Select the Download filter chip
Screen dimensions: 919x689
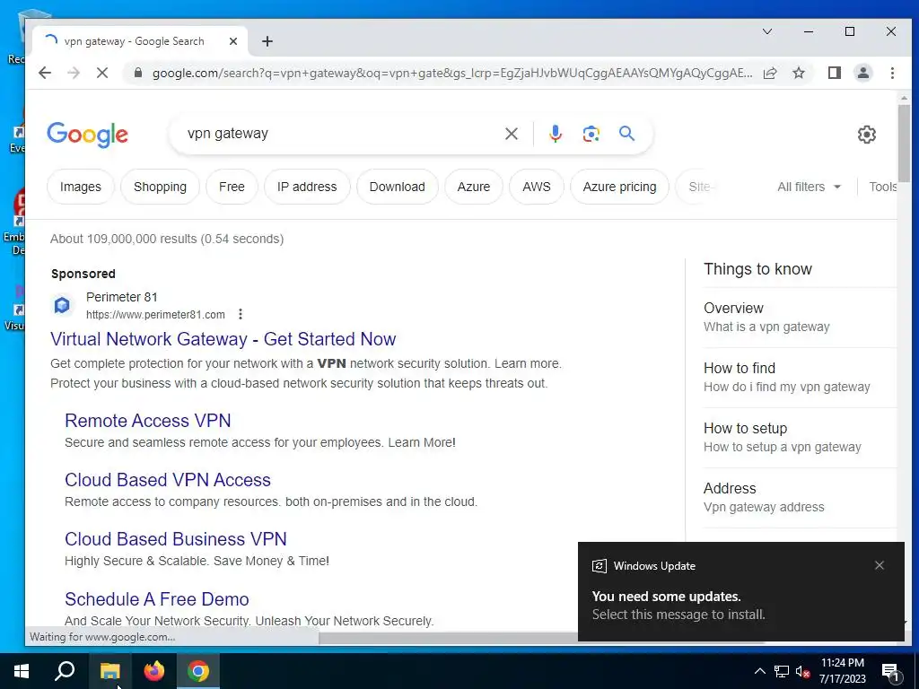pyautogui.click(x=397, y=187)
